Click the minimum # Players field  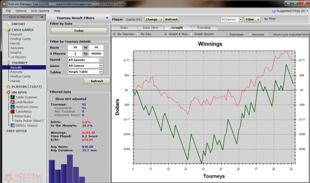click(x=75, y=54)
